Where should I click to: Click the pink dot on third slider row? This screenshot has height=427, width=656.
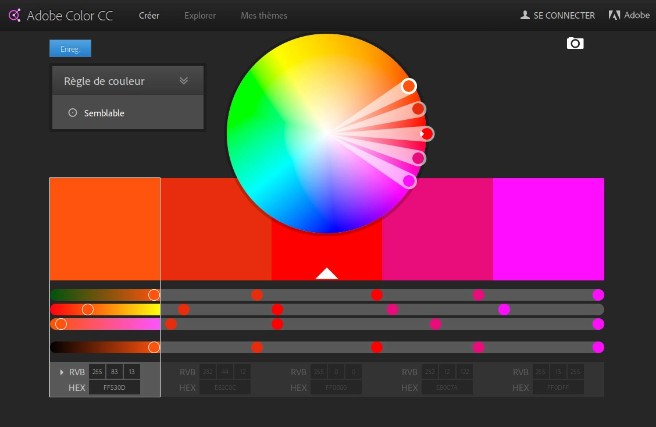436,324
